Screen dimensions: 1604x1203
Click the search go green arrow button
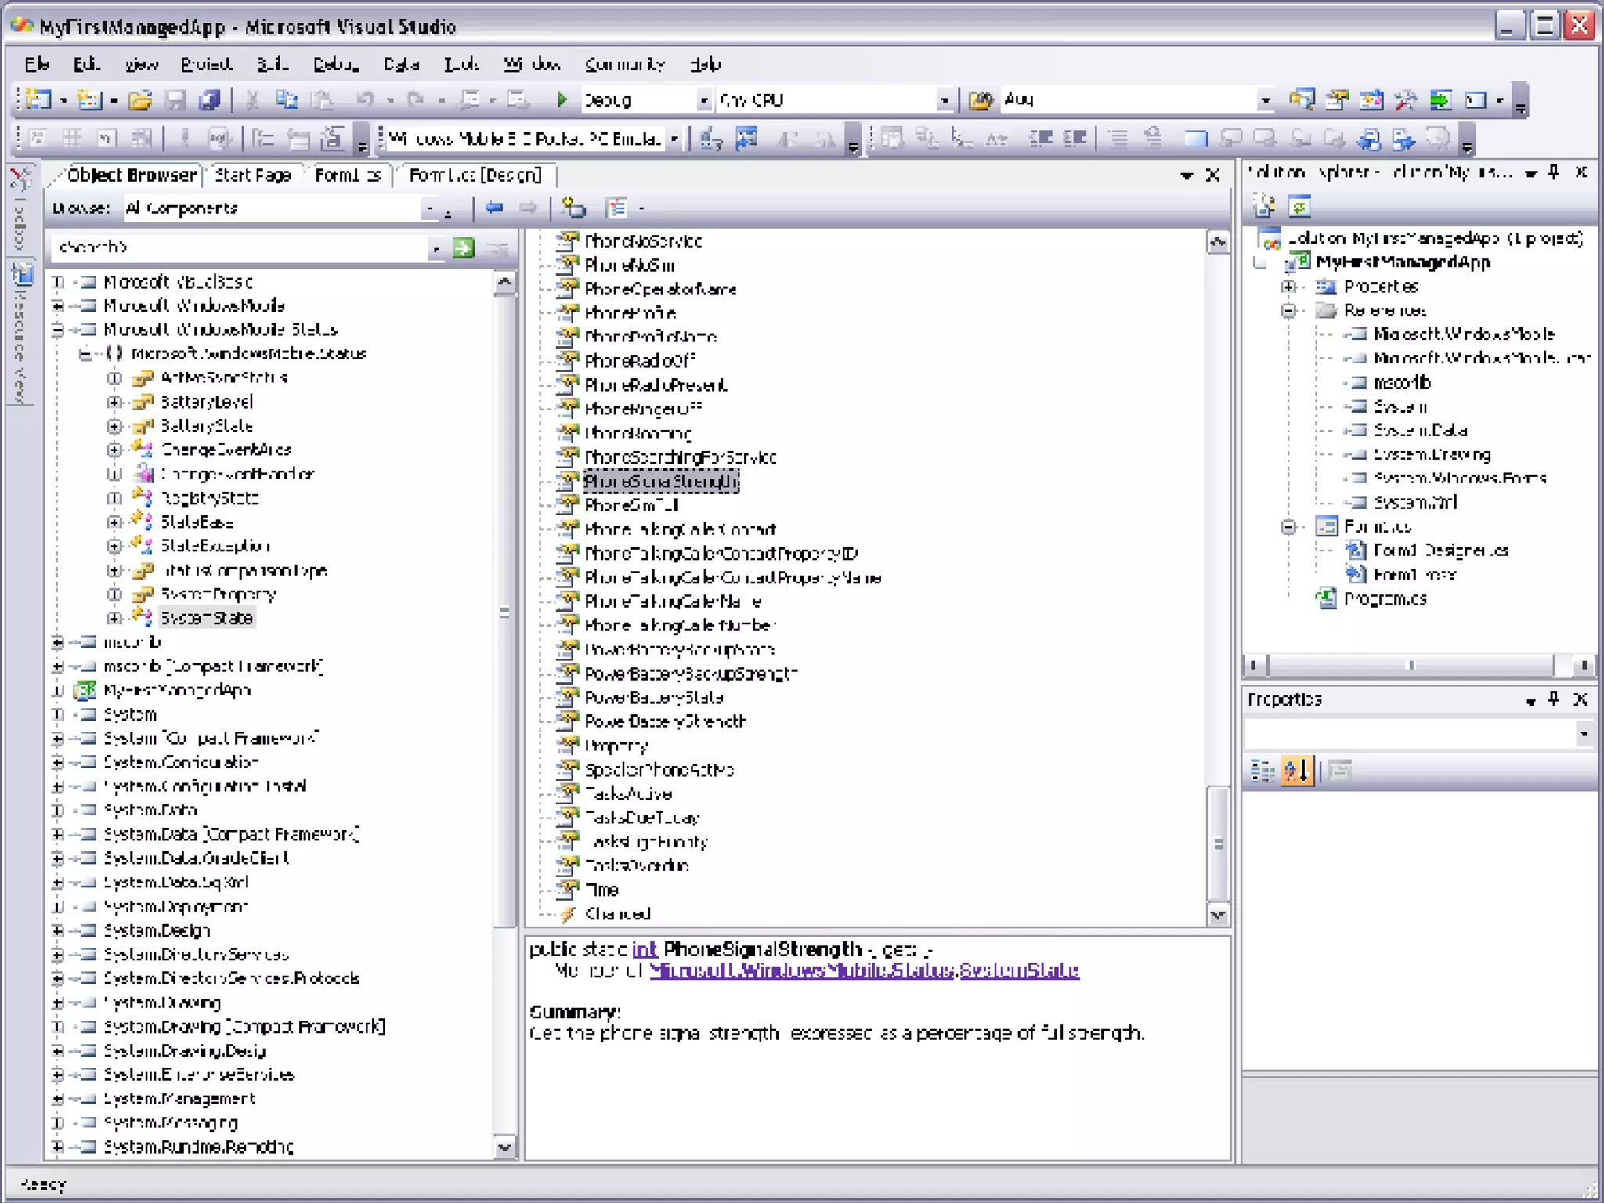point(464,248)
